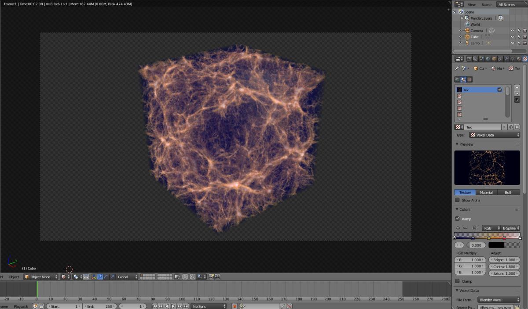Move texture slot up arrow
Image resolution: width=528 pixels, height=309 pixels.
(517, 87)
